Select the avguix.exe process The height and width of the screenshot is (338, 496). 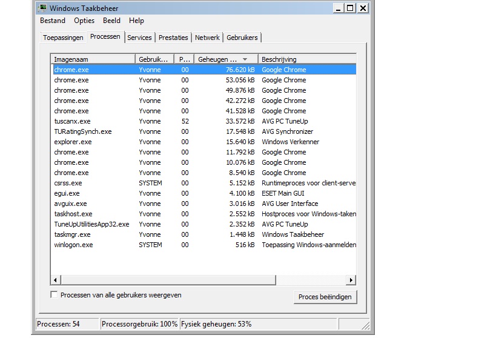coord(204,204)
